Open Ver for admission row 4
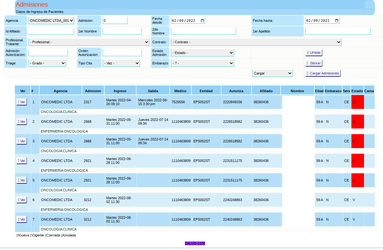 tap(21, 161)
